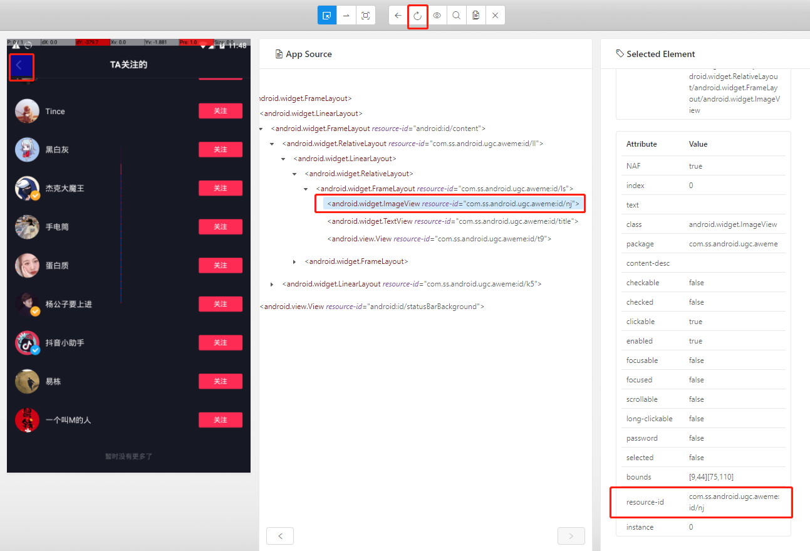Select TextView aweme:id/title tree row
Viewport: 810px width, 551px height.
coord(452,221)
